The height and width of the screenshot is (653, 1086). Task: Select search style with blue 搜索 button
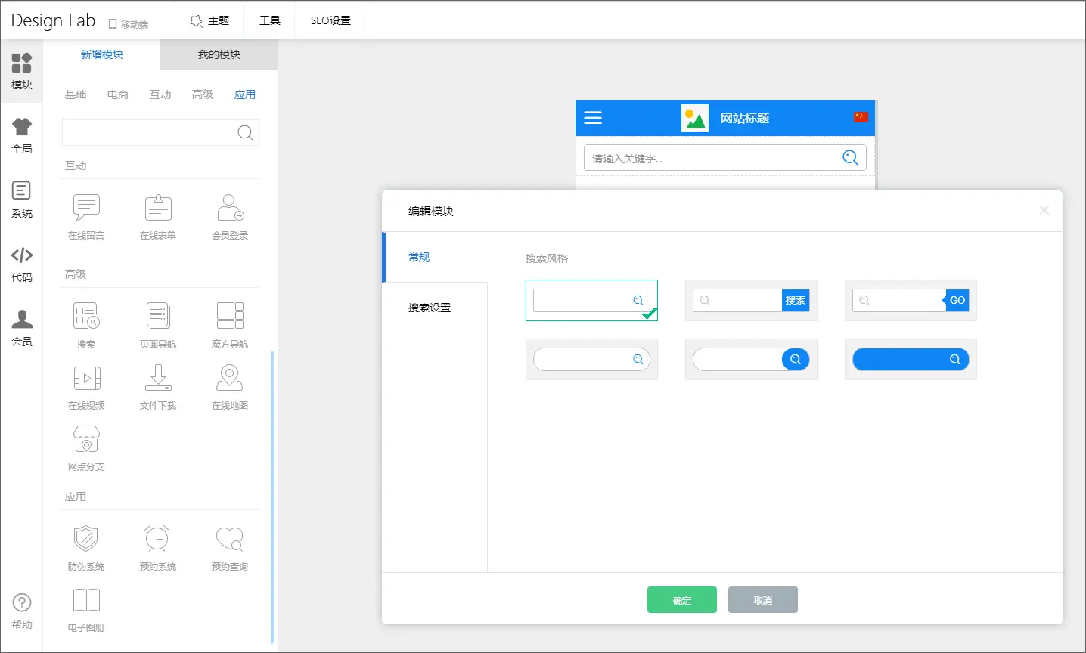click(x=751, y=301)
